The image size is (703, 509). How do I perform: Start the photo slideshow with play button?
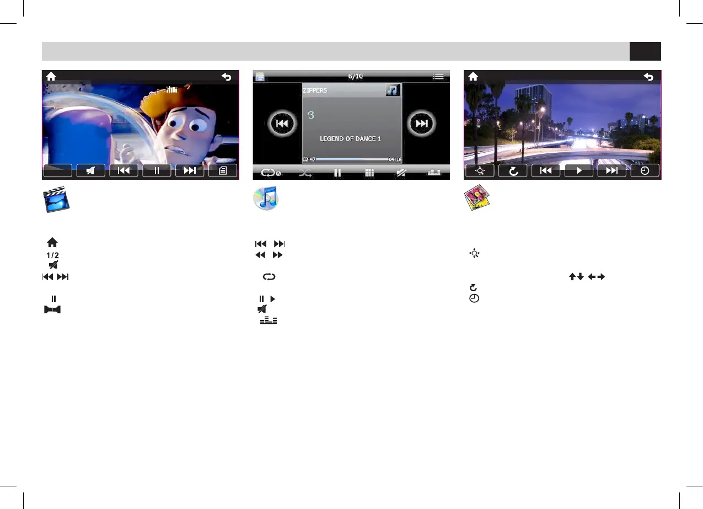point(579,171)
